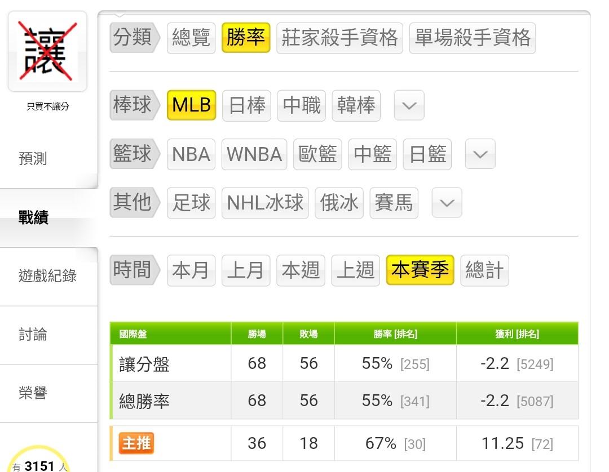The height and width of the screenshot is (472, 609).
Task: Select the NBA league filter
Action: [191, 154]
